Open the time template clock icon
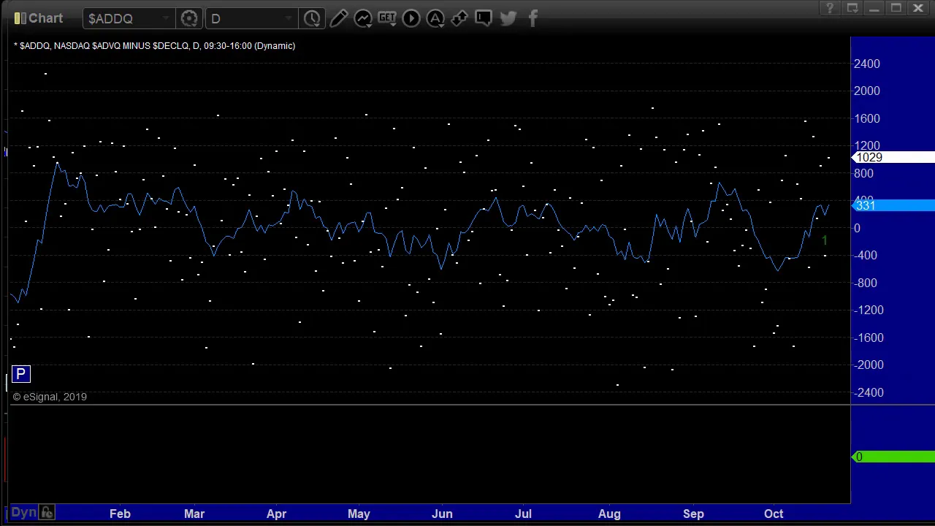 (312, 18)
